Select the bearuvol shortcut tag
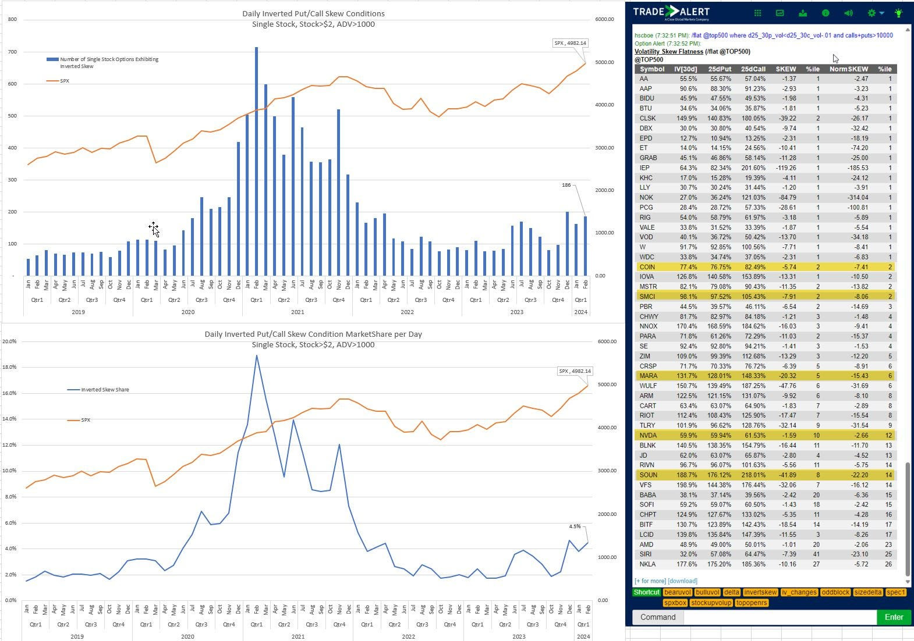This screenshot has height=641, width=914. 677,592
